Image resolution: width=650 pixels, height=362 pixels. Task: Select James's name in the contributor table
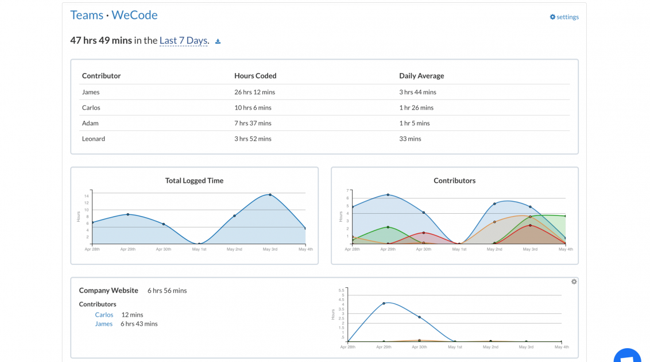coord(91,92)
